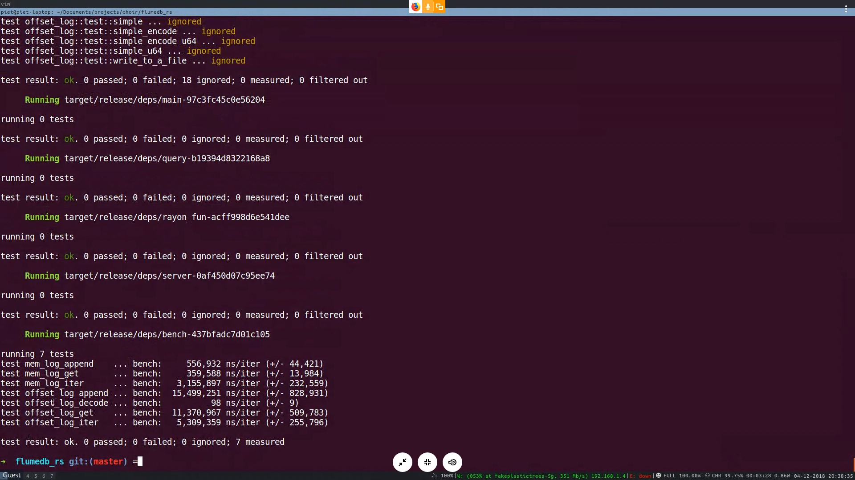Click the offset_log_get bench line
Image resolution: width=855 pixels, height=480 pixels.
(164, 413)
